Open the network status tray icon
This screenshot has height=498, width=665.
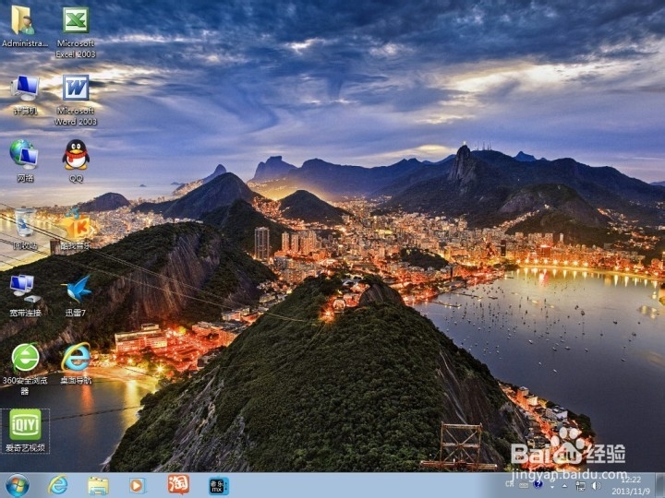(580, 486)
